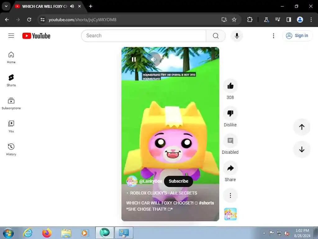The width and height of the screenshot is (318, 239).
Task: Open the Windows Start menu
Action: [8, 233]
